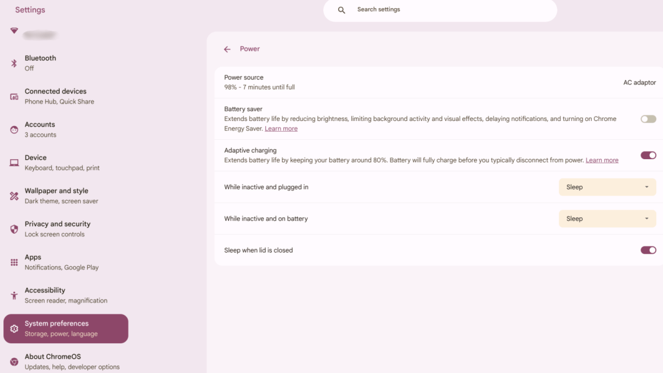663x373 pixels.
Task: Turn off Sleep when lid is closed
Action: coord(648,250)
